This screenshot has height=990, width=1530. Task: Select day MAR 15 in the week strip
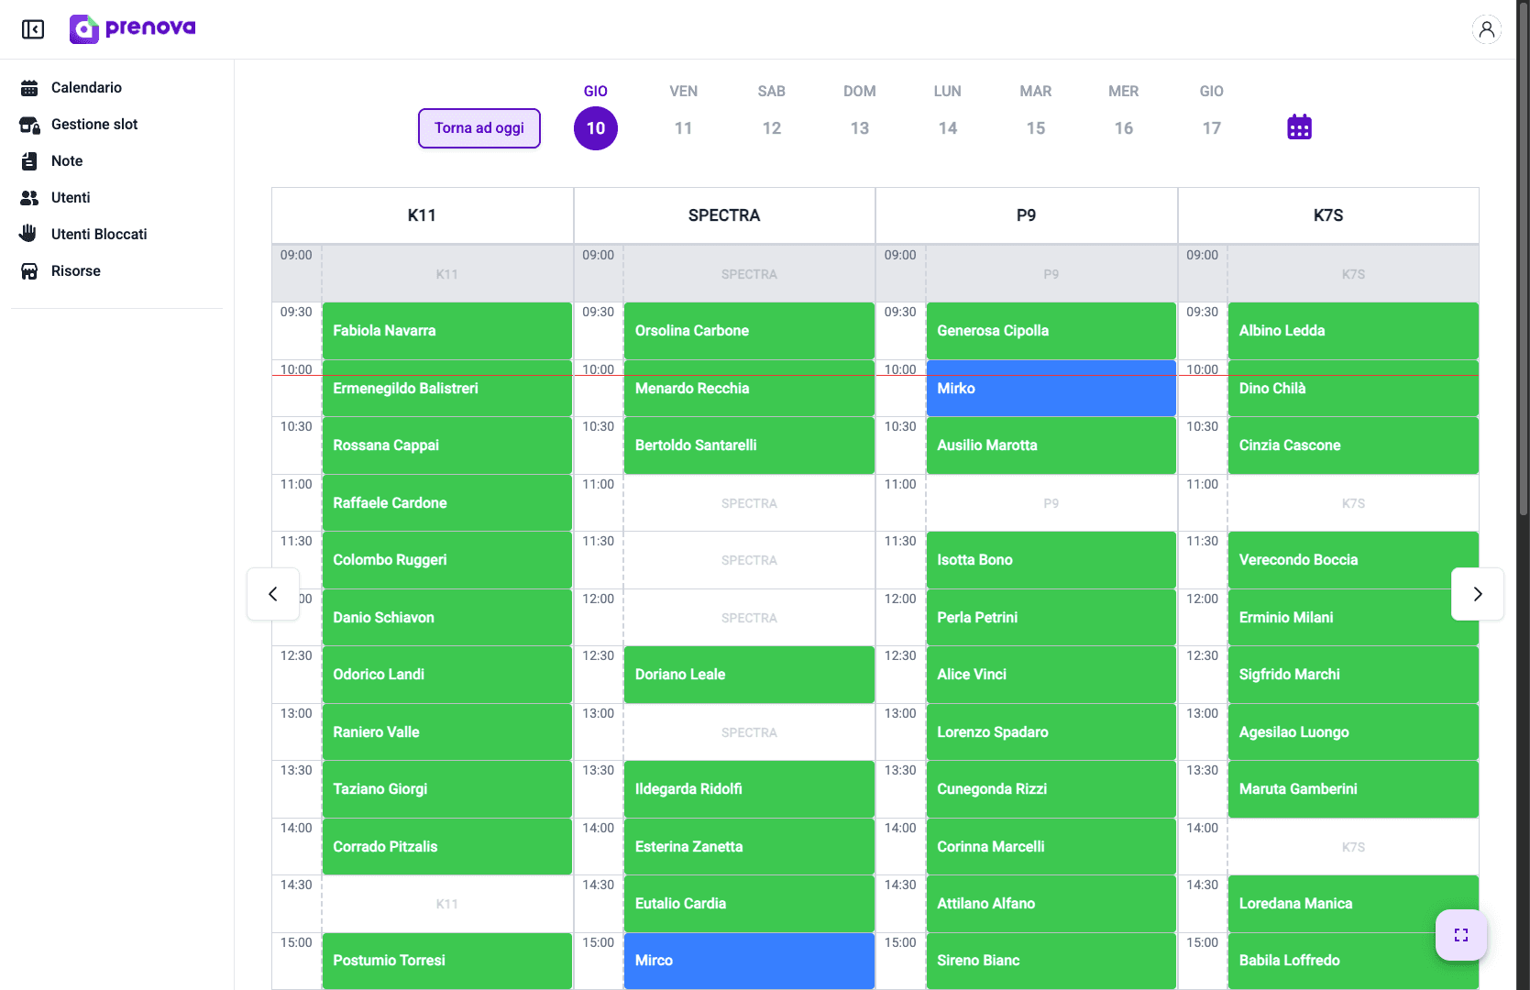(x=1035, y=127)
